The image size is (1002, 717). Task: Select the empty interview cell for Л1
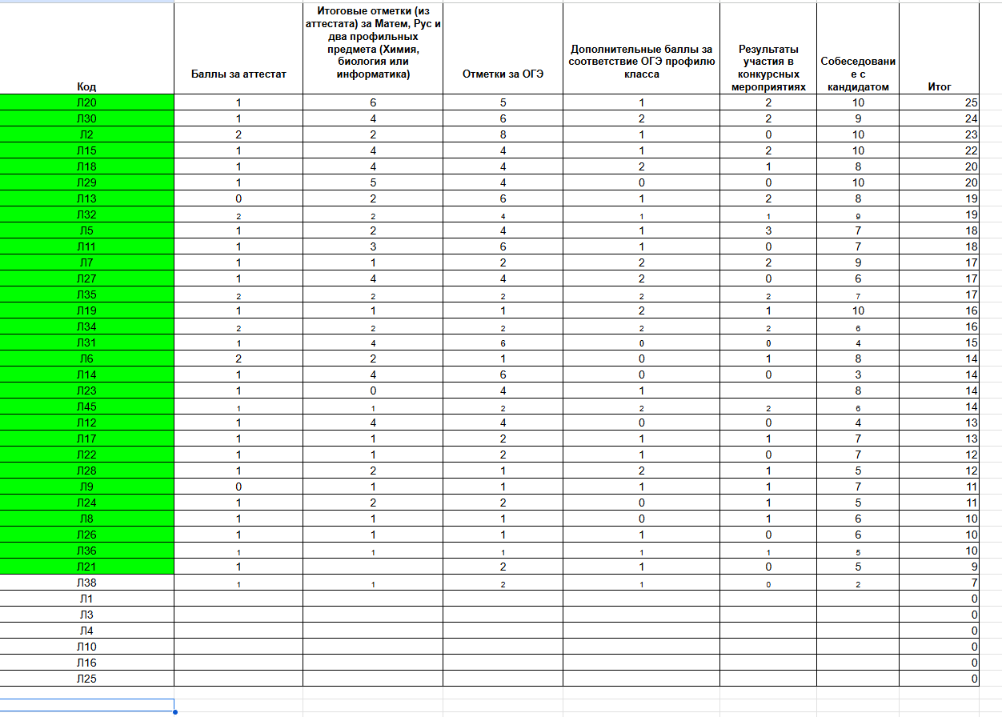click(x=858, y=599)
